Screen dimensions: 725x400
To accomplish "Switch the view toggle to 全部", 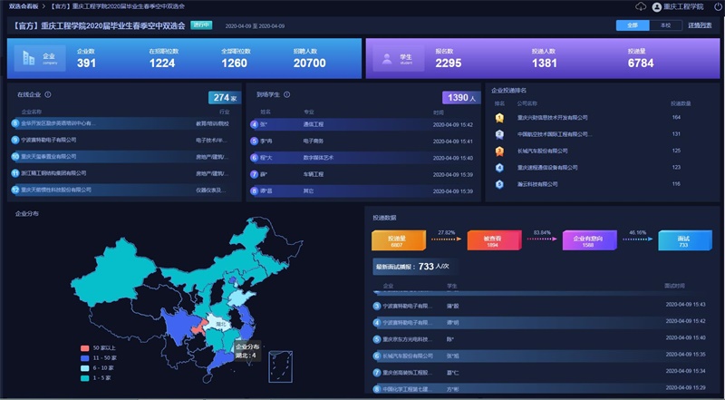I will 632,25.
